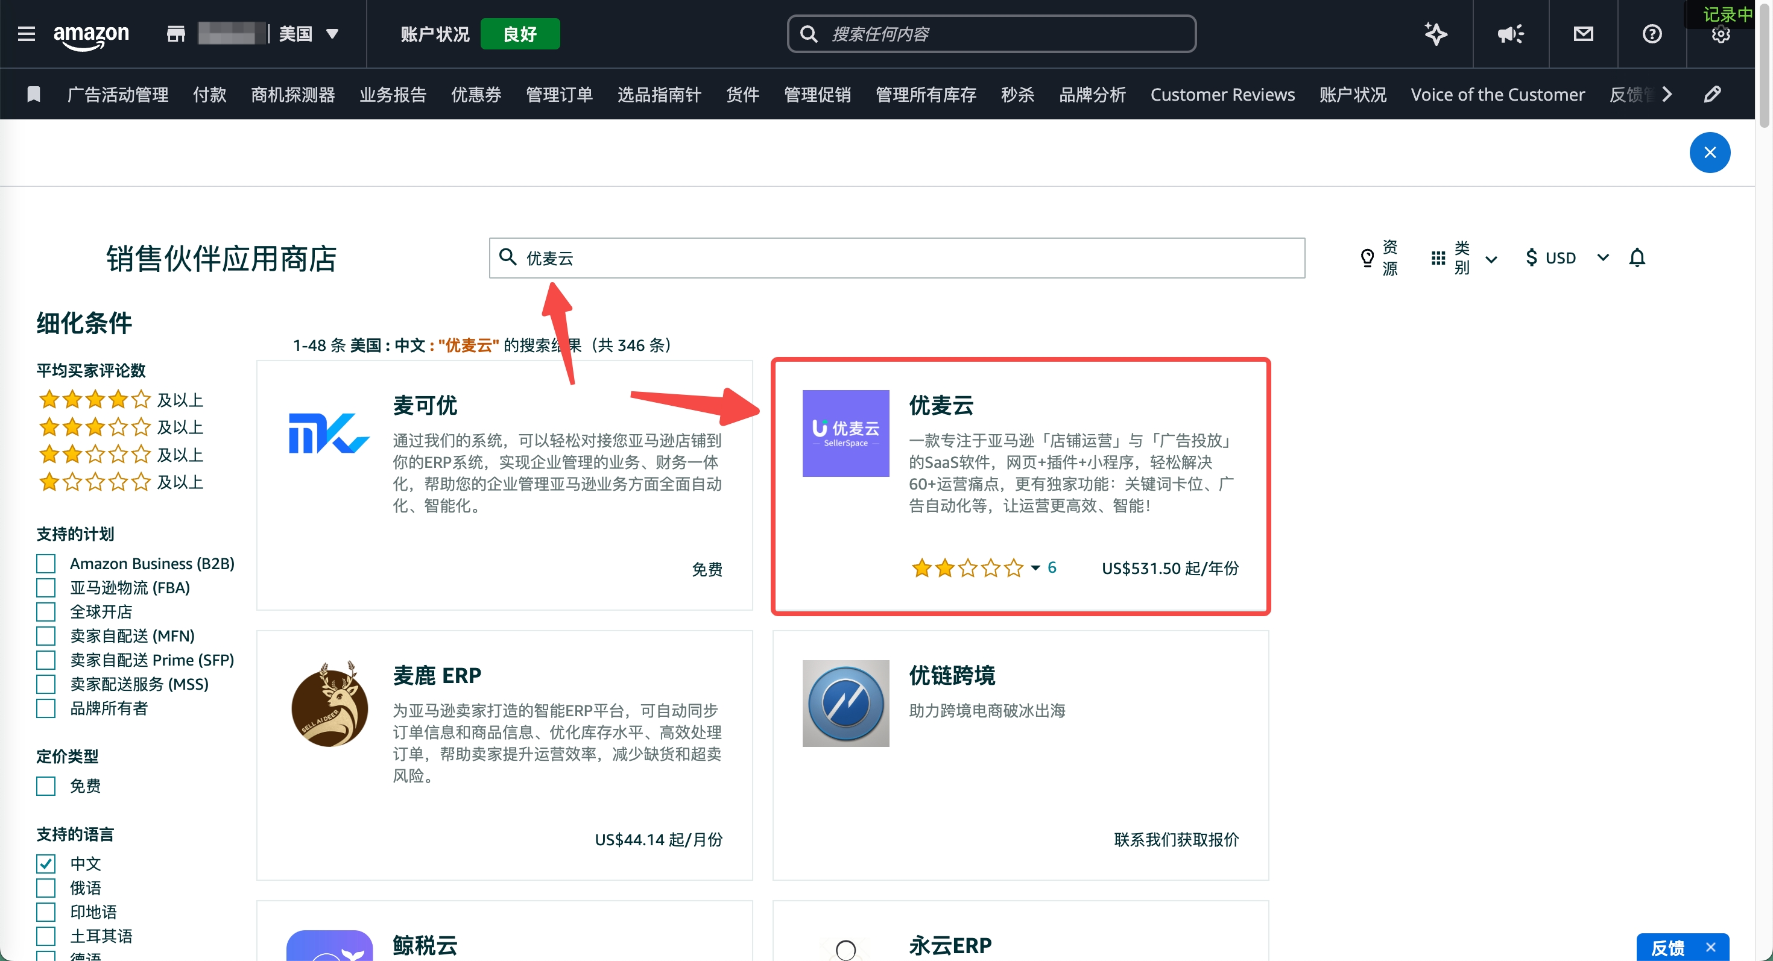The width and height of the screenshot is (1773, 961).
Task: Check Amazon Business (B2B) plan
Action: [45, 564]
